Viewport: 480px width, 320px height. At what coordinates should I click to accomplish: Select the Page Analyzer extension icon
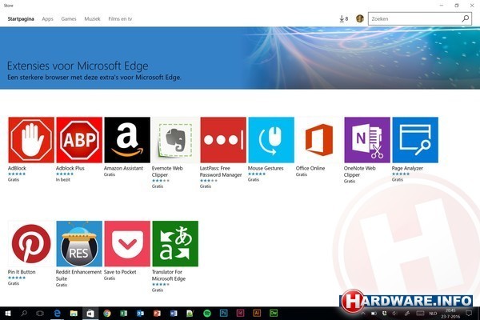coord(415,140)
